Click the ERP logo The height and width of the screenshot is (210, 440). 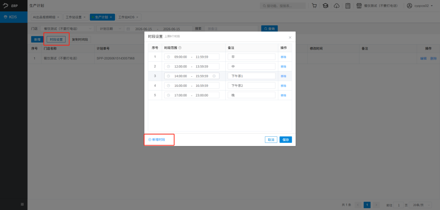[10, 6]
